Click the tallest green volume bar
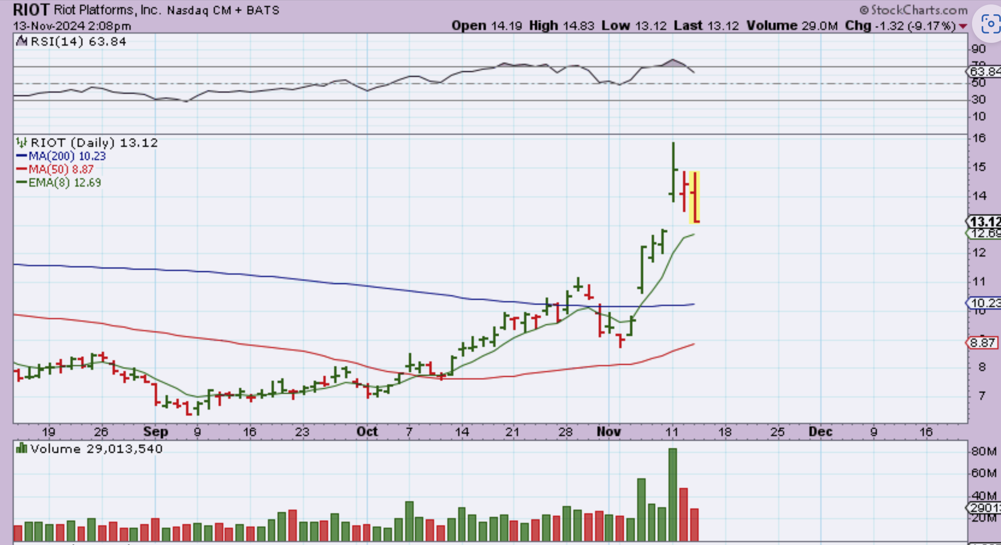This screenshot has width=1001, height=545. click(673, 494)
